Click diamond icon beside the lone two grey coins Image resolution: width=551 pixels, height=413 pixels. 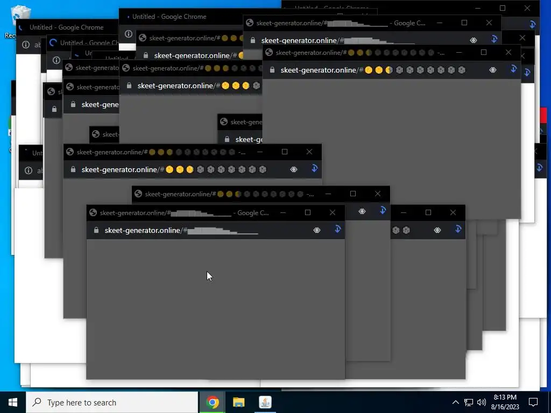[437, 230]
